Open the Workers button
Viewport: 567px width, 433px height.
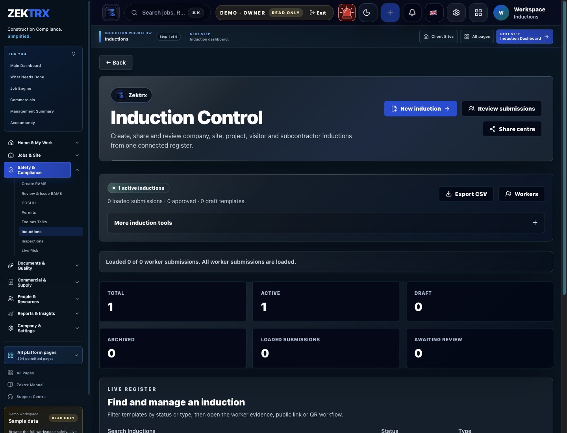[x=522, y=194]
